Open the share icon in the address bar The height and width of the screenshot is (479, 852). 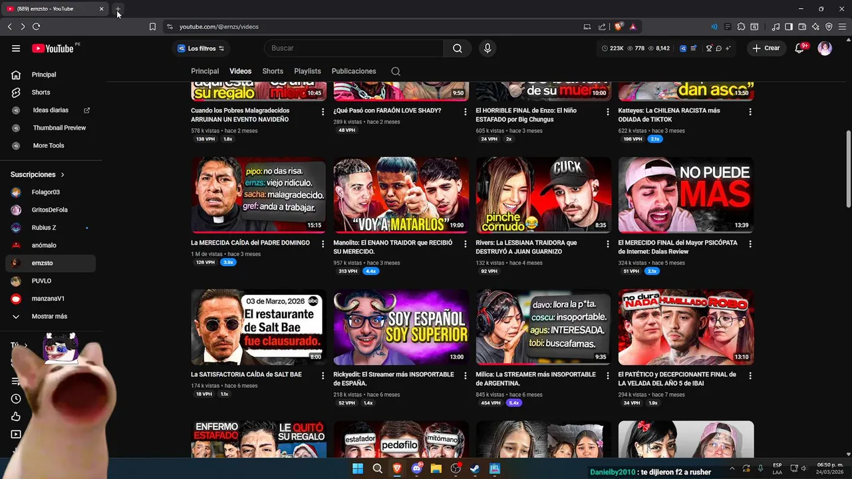click(x=602, y=27)
